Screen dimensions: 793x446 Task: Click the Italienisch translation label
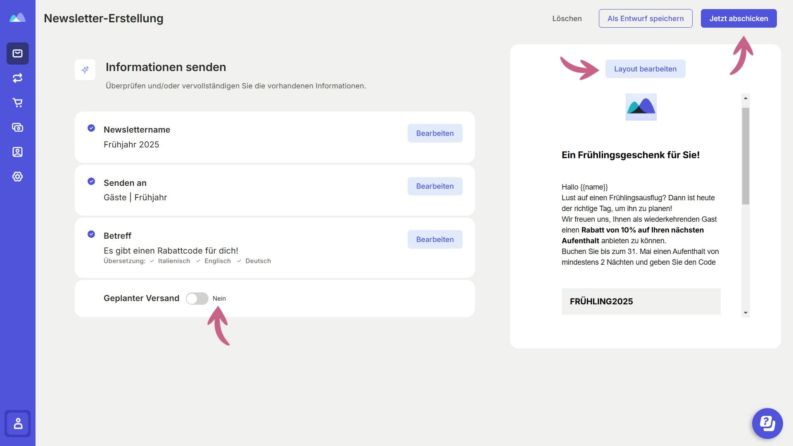174,261
